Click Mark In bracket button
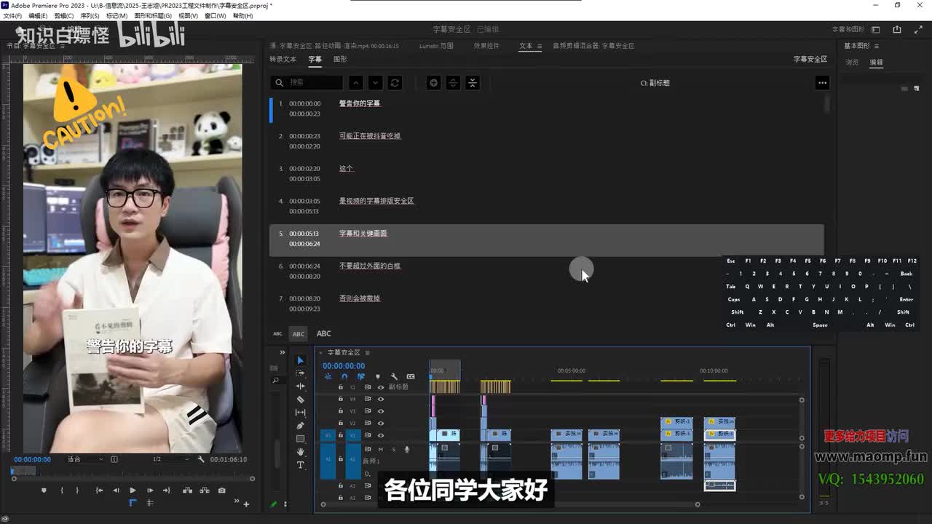This screenshot has width=932, height=524. (61, 490)
